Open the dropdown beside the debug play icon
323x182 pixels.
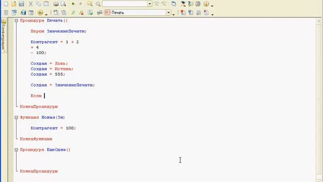tap(46, 14)
